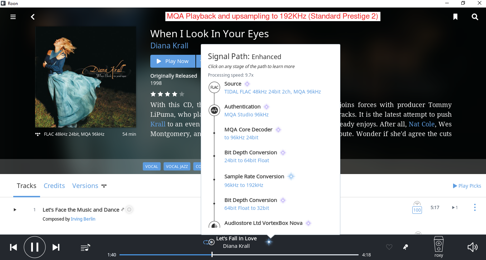
Task: Click the playback progress seek bar
Action: tap(239, 255)
